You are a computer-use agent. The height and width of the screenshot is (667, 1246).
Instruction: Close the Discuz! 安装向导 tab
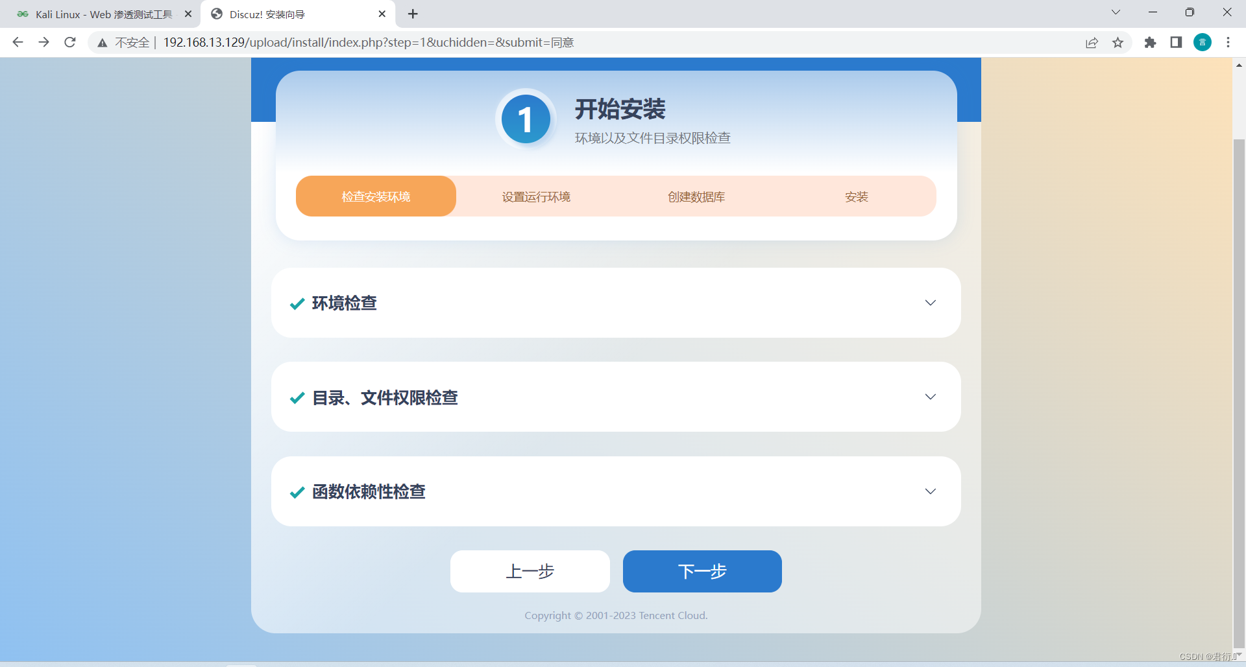382,14
